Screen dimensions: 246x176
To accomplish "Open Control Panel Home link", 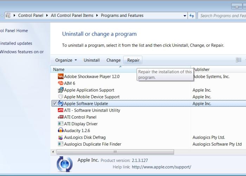I will pyautogui.click(x=14, y=31).
